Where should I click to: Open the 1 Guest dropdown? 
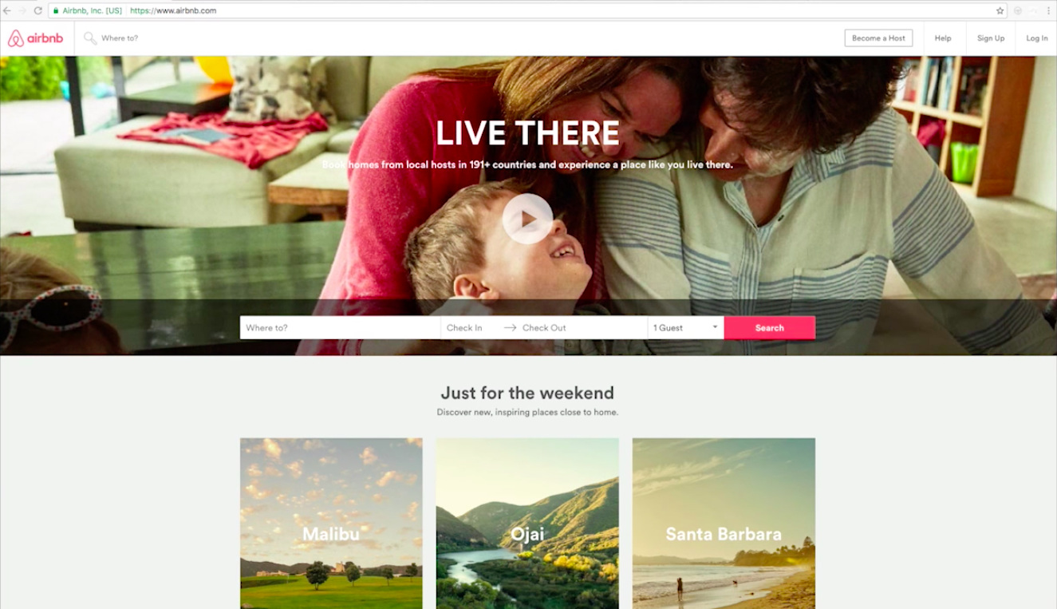click(x=686, y=327)
